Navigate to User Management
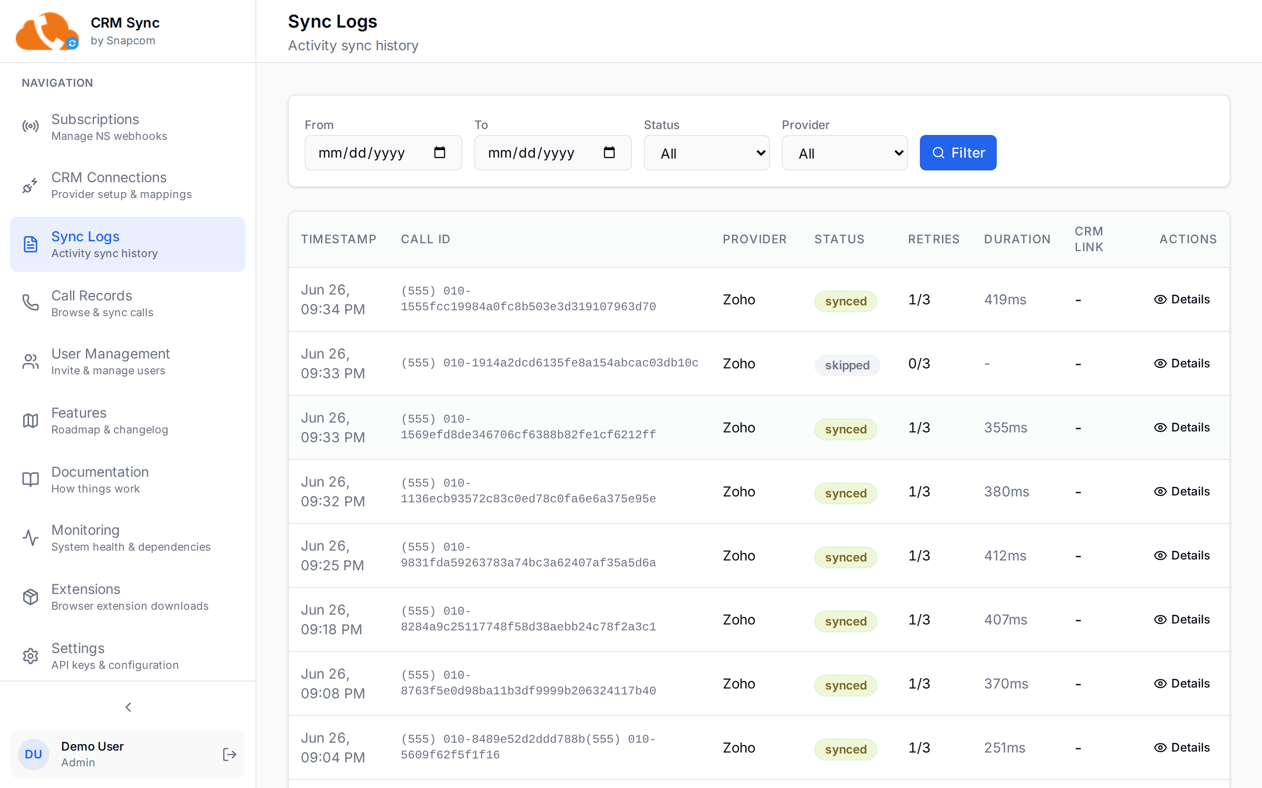The width and height of the screenshot is (1262, 788). point(128,361)
